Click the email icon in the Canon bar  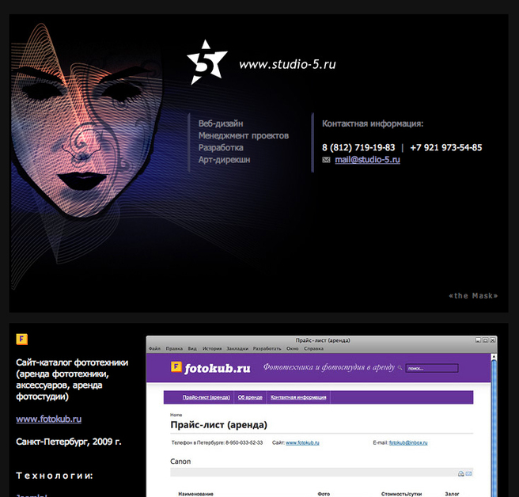click(468, 474)
